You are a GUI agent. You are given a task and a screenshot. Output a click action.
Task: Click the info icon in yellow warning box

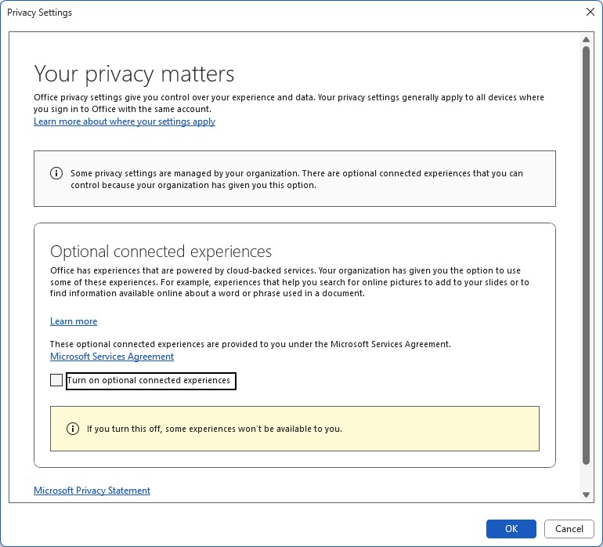(73, 429)
